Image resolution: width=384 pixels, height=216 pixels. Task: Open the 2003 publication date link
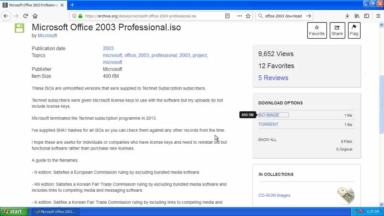coord(108,48)
